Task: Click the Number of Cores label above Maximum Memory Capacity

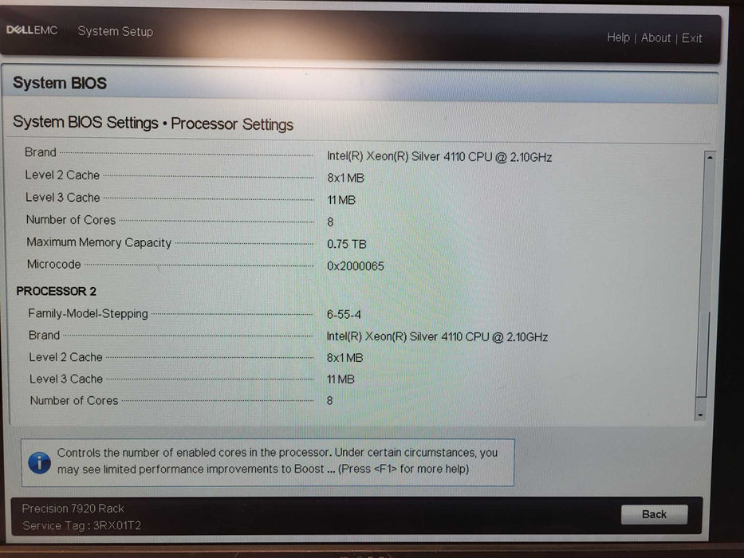Action: point(71,220)
